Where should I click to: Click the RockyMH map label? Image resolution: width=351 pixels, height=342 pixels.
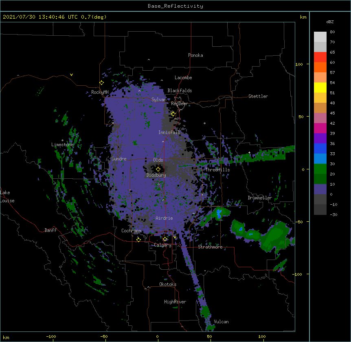[100, 92]
